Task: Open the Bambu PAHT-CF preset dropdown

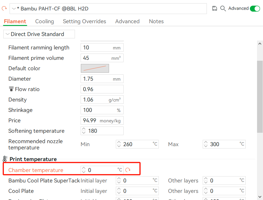Action: click(x=108, y=9)
